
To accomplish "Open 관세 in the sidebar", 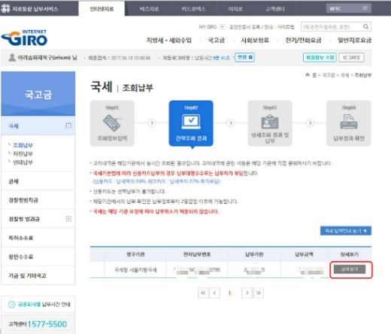I will (x=38, y=181).
